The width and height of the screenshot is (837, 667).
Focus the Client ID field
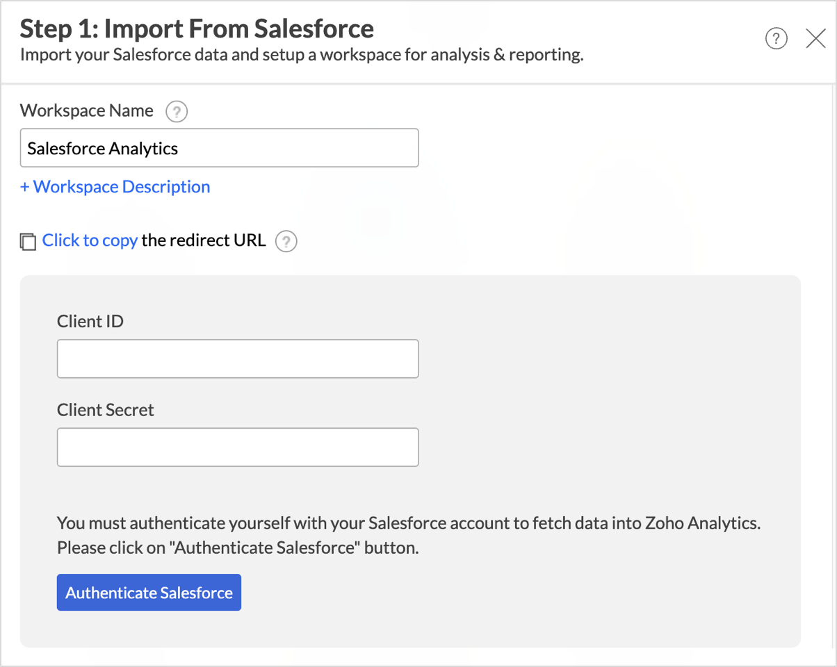point(238,359)
